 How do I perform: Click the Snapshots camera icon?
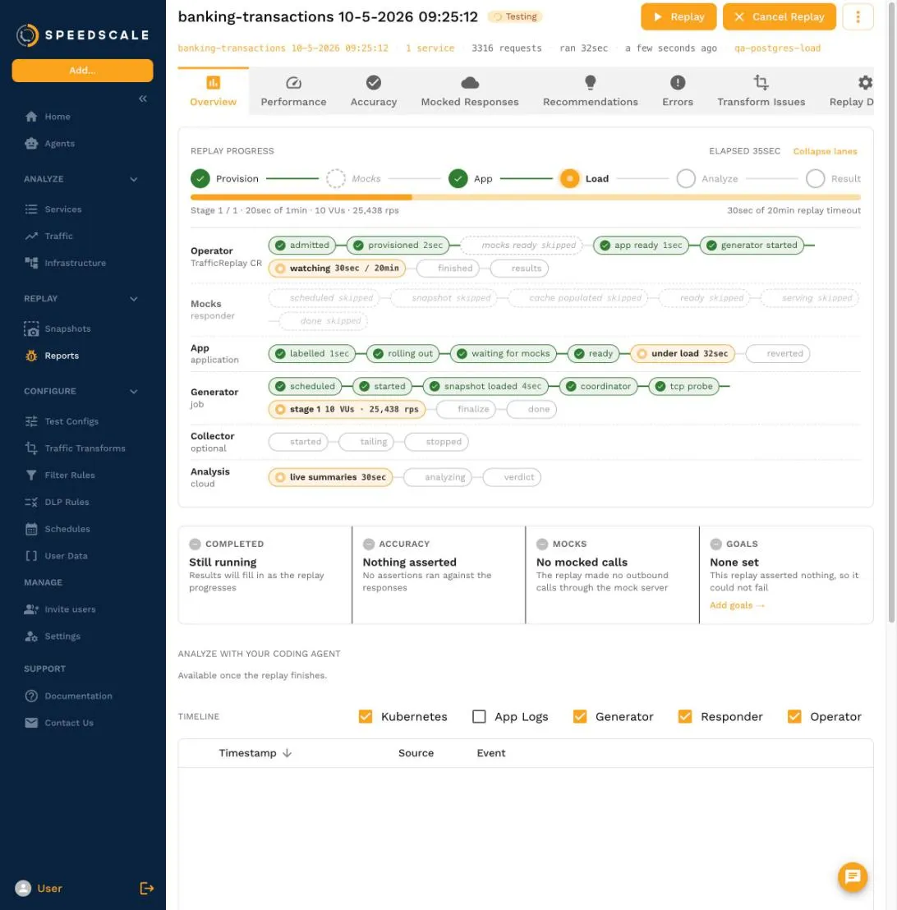click(31, 329)
